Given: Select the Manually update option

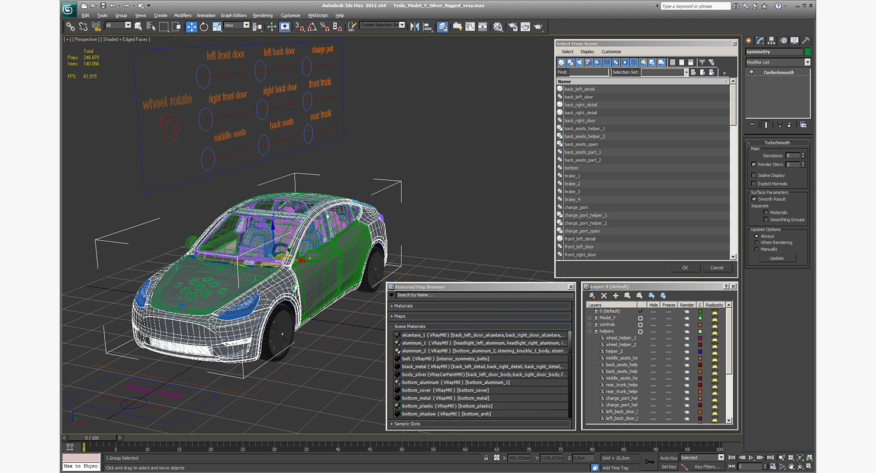Looking at the screenshot, I should 756,249.
